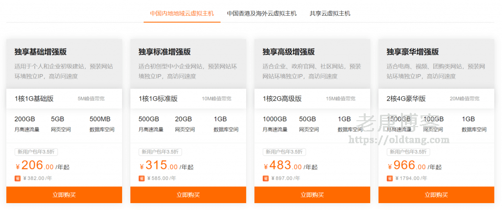Open the 共享云虚拟主机 tab
Viewport: 502px width, 210px height.
pyautogui.click(x=329, y=14)
